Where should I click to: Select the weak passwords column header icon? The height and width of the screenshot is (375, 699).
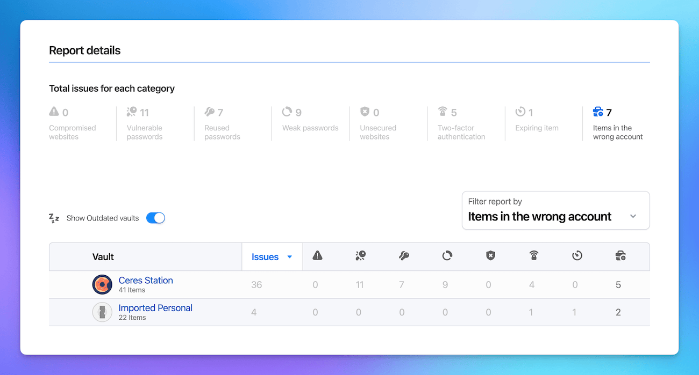pyautogui.click(x=447, y=256)
